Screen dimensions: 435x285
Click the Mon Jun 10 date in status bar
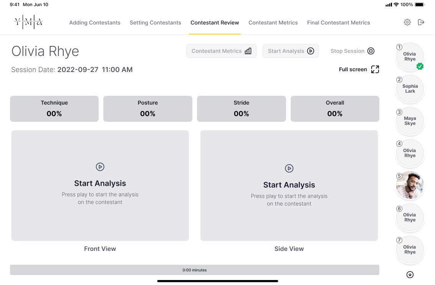[35, 5]
